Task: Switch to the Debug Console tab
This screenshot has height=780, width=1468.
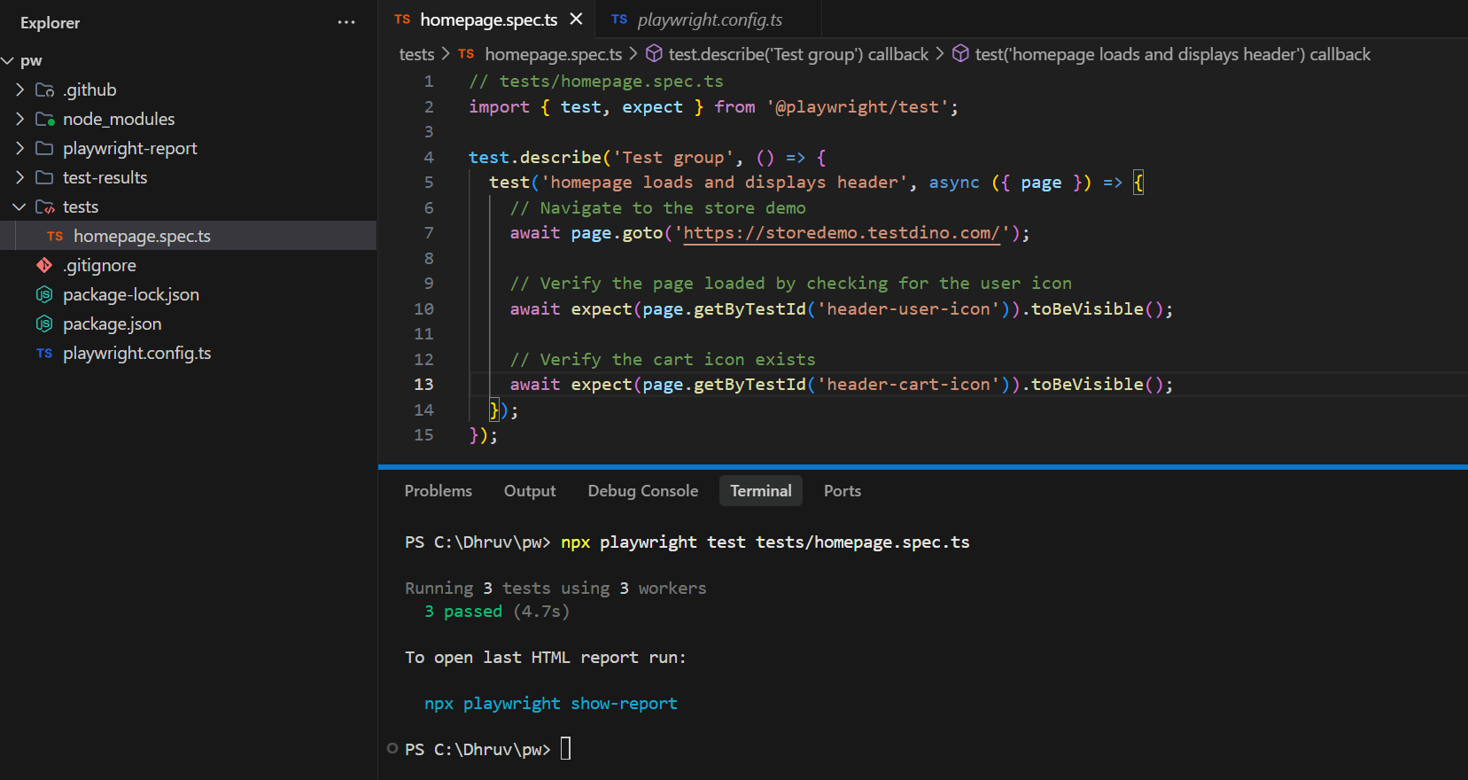Action: point(642,491)
